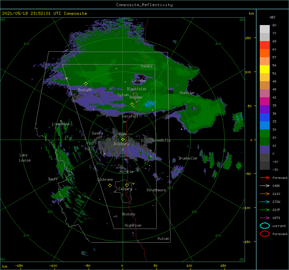
Task: Click the RedDeer city label
Action: 136,97
